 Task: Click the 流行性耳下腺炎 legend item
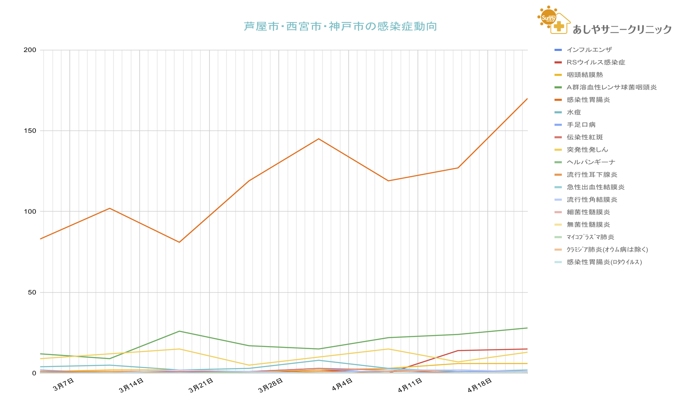pyautogui.click(x=592, y=175)
